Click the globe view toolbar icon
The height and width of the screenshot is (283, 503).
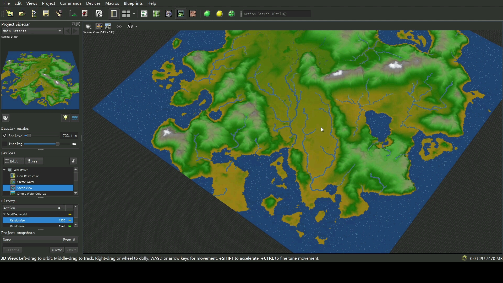click(x=168, y=14)
